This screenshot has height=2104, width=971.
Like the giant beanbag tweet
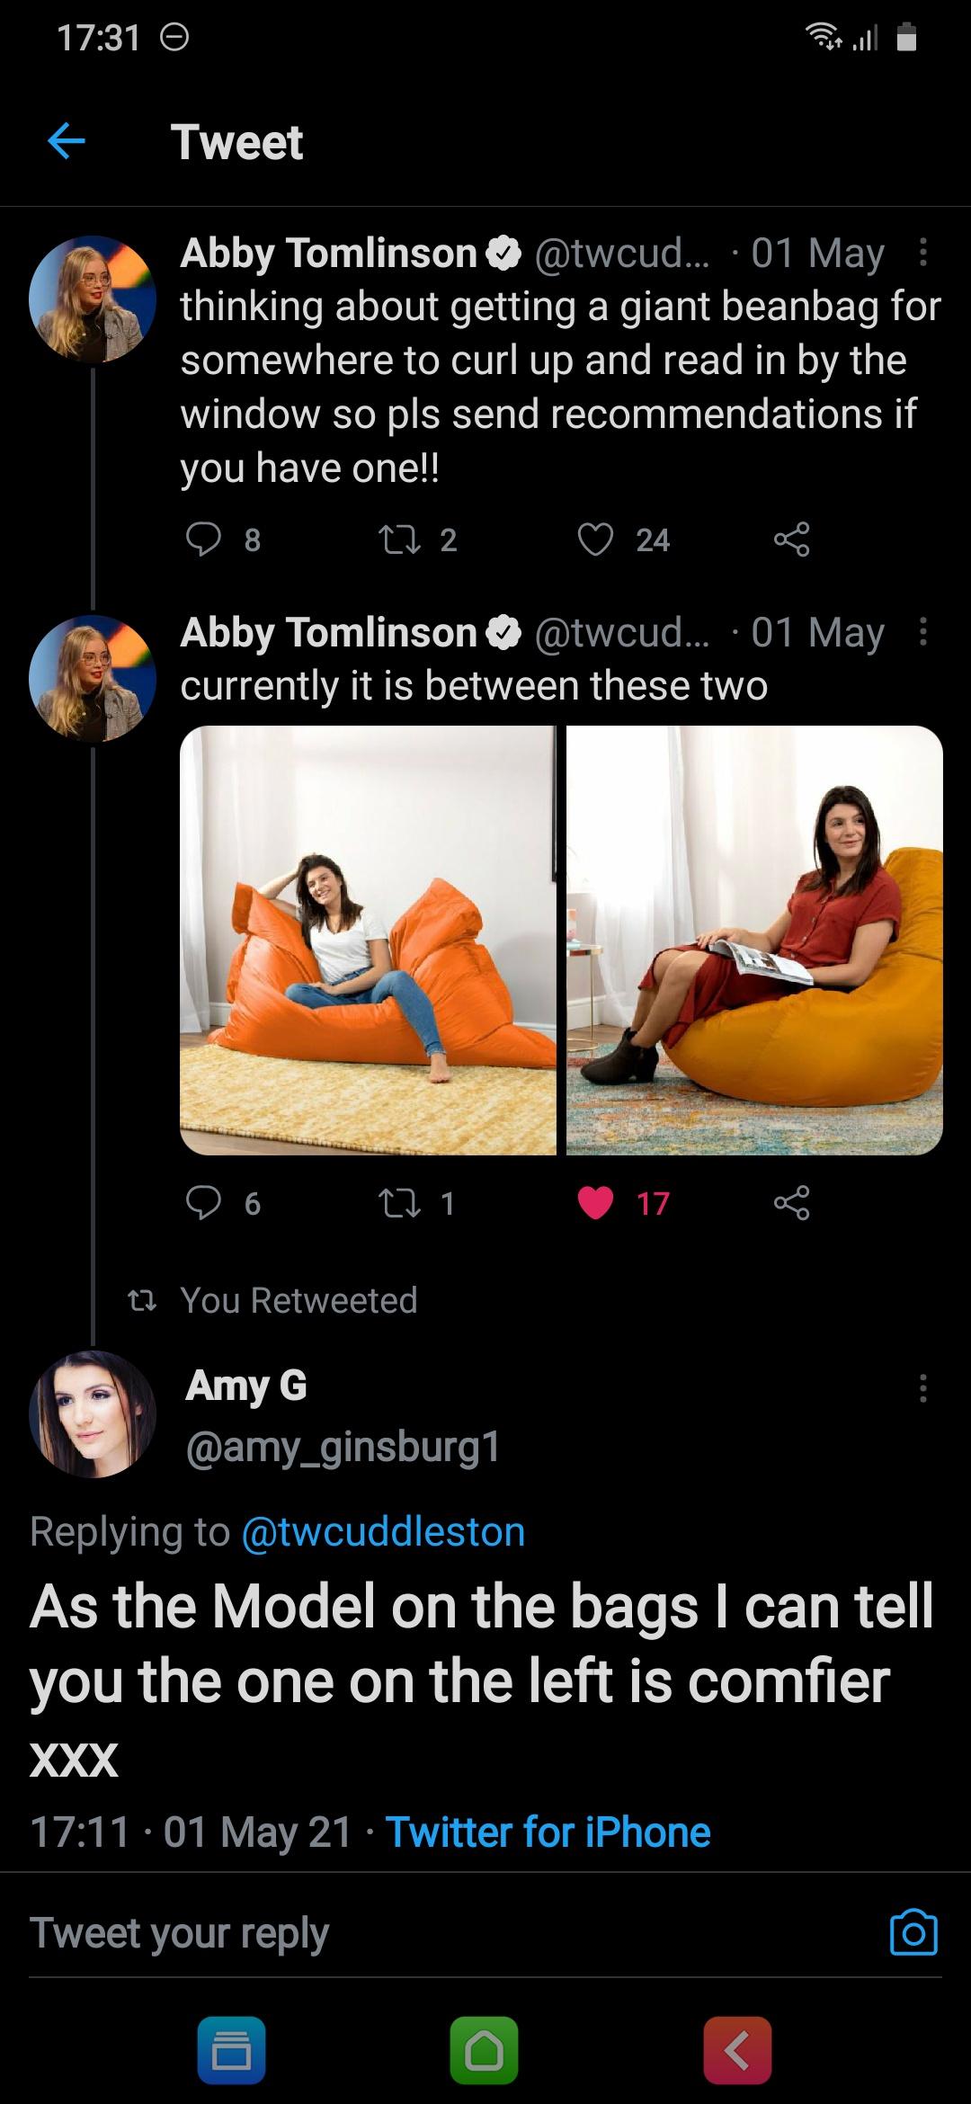(x=595, y=539)
